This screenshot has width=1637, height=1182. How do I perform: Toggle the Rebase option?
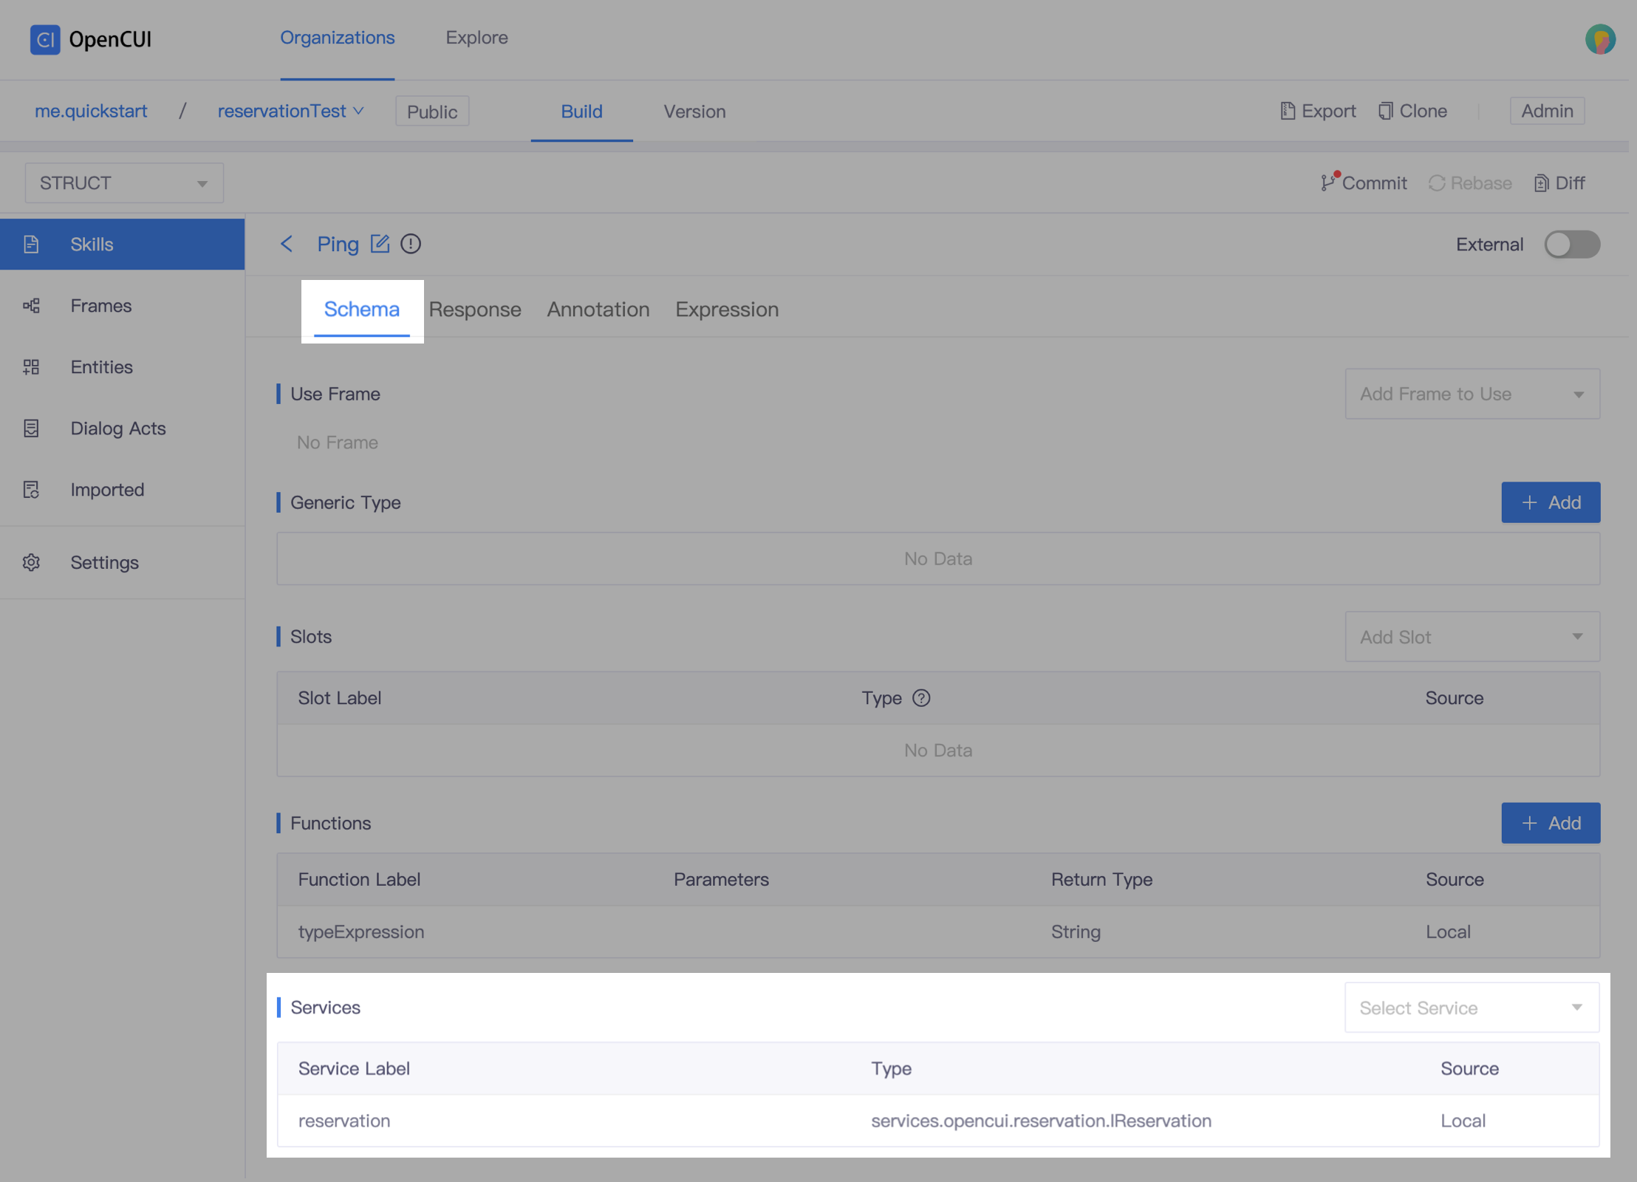[x=1469, y=182]
